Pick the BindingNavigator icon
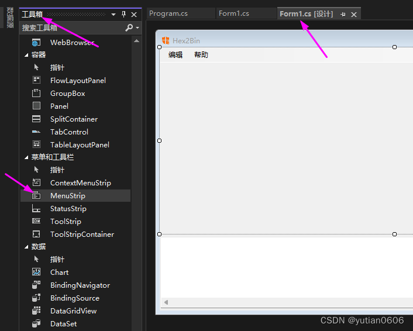The image size is (413, 331). coord(36,285)
